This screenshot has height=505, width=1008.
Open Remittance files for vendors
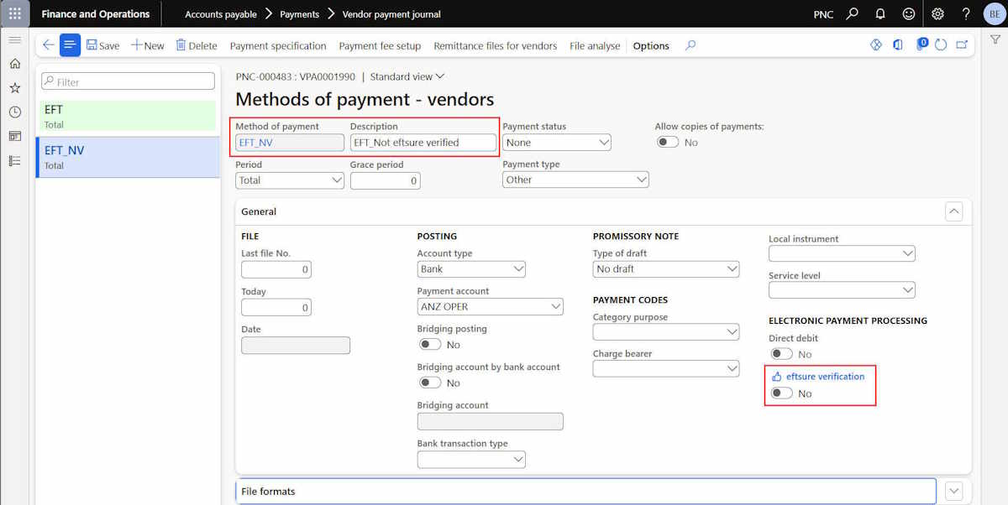[x=496, y=46]
